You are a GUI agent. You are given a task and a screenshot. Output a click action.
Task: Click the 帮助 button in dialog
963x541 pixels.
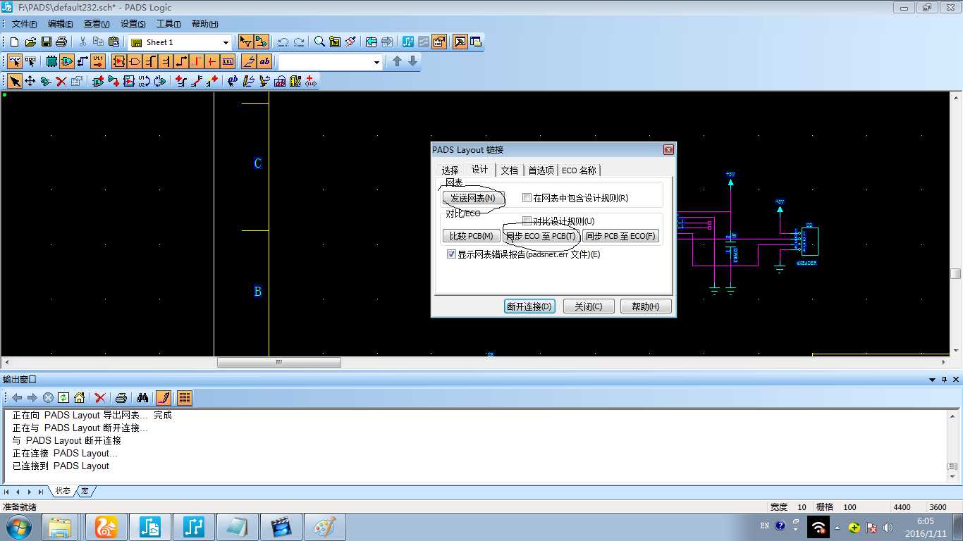click(x=646, y=306)
